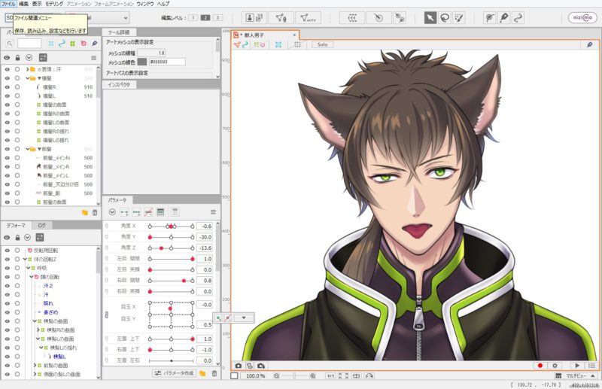The width and height of the screenshot is (602, 389).
Task: Click the Solo button
Action: click(323, 44)
